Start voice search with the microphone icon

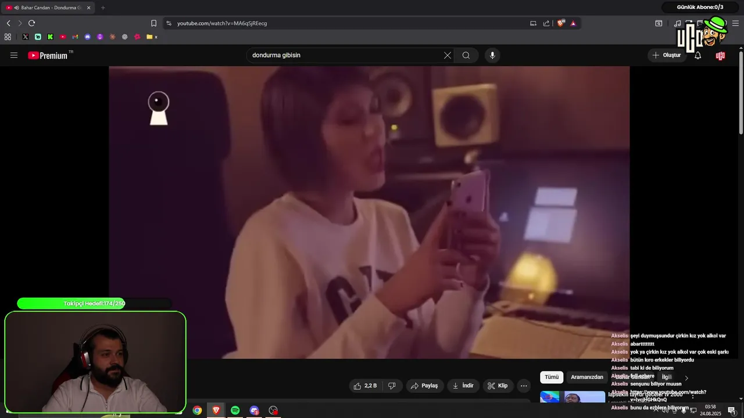click(492, 55)
